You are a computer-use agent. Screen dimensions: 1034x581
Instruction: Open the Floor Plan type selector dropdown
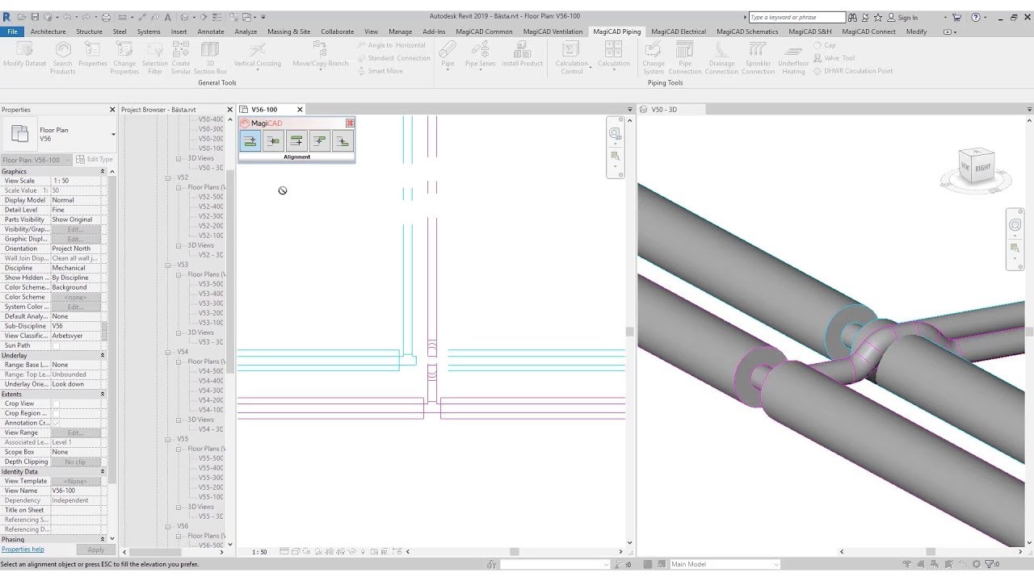113,135
